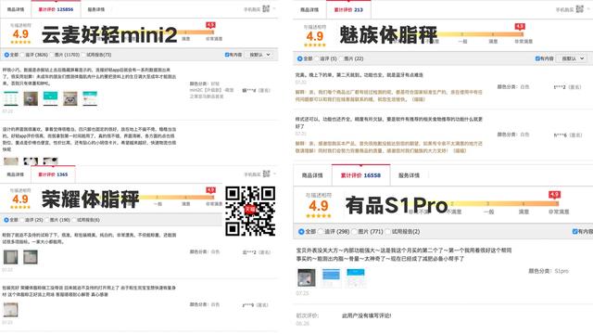Open the 按默认 sort dropdown in the 213 panel
The width and height of the screenshot is (593, 334).
point(573,58)
